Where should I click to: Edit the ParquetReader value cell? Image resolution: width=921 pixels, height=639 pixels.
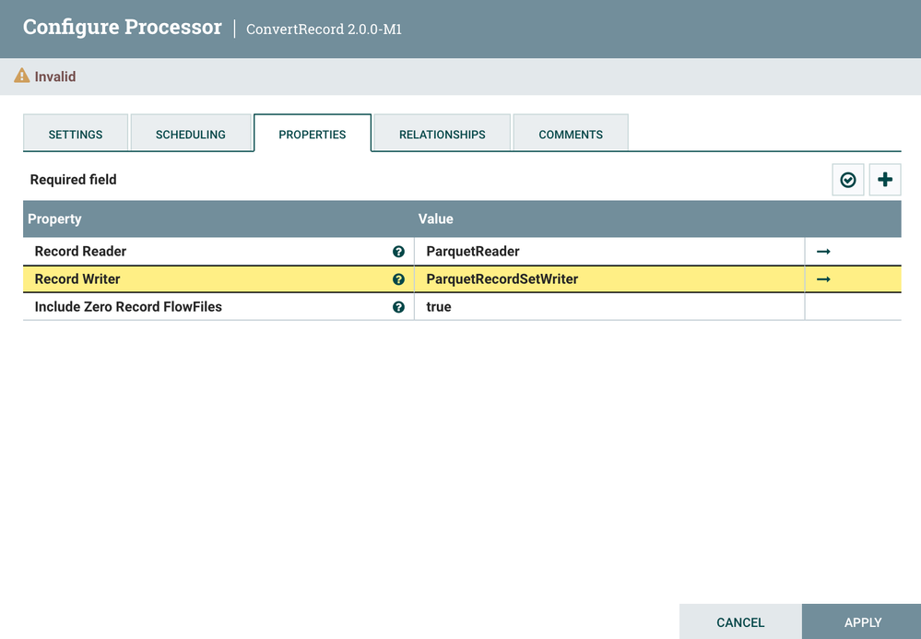609,252
